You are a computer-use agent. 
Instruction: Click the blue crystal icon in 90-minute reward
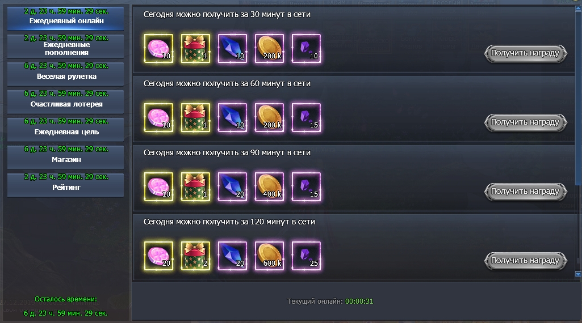pos(232,186)
